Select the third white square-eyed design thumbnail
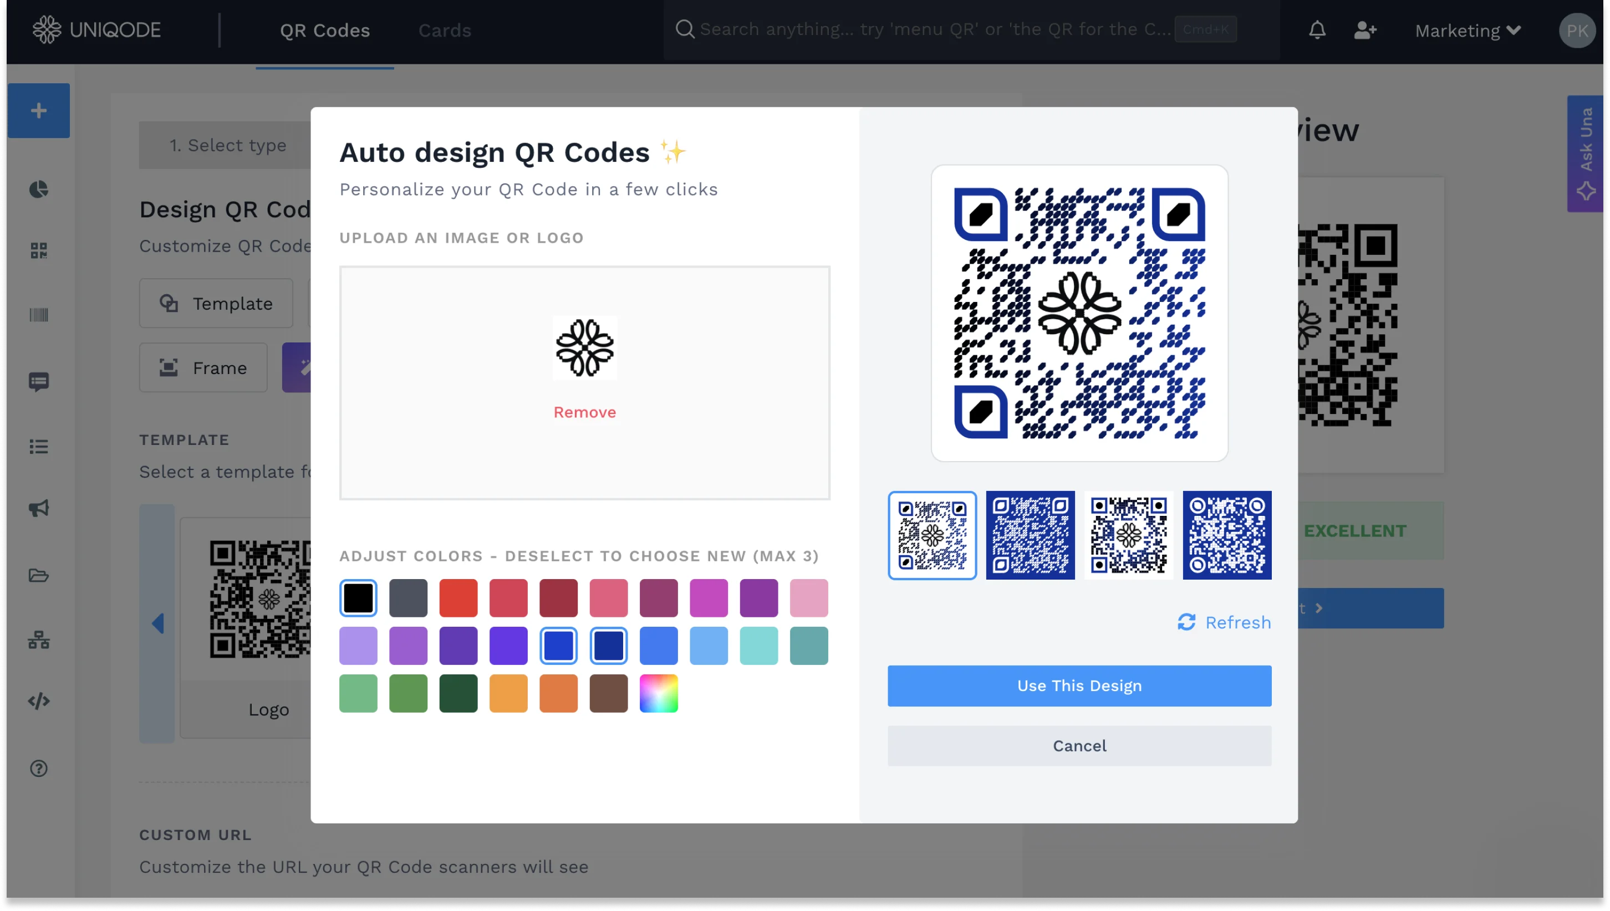This screenshot has height=911, width=1610. coord(1129,536)
